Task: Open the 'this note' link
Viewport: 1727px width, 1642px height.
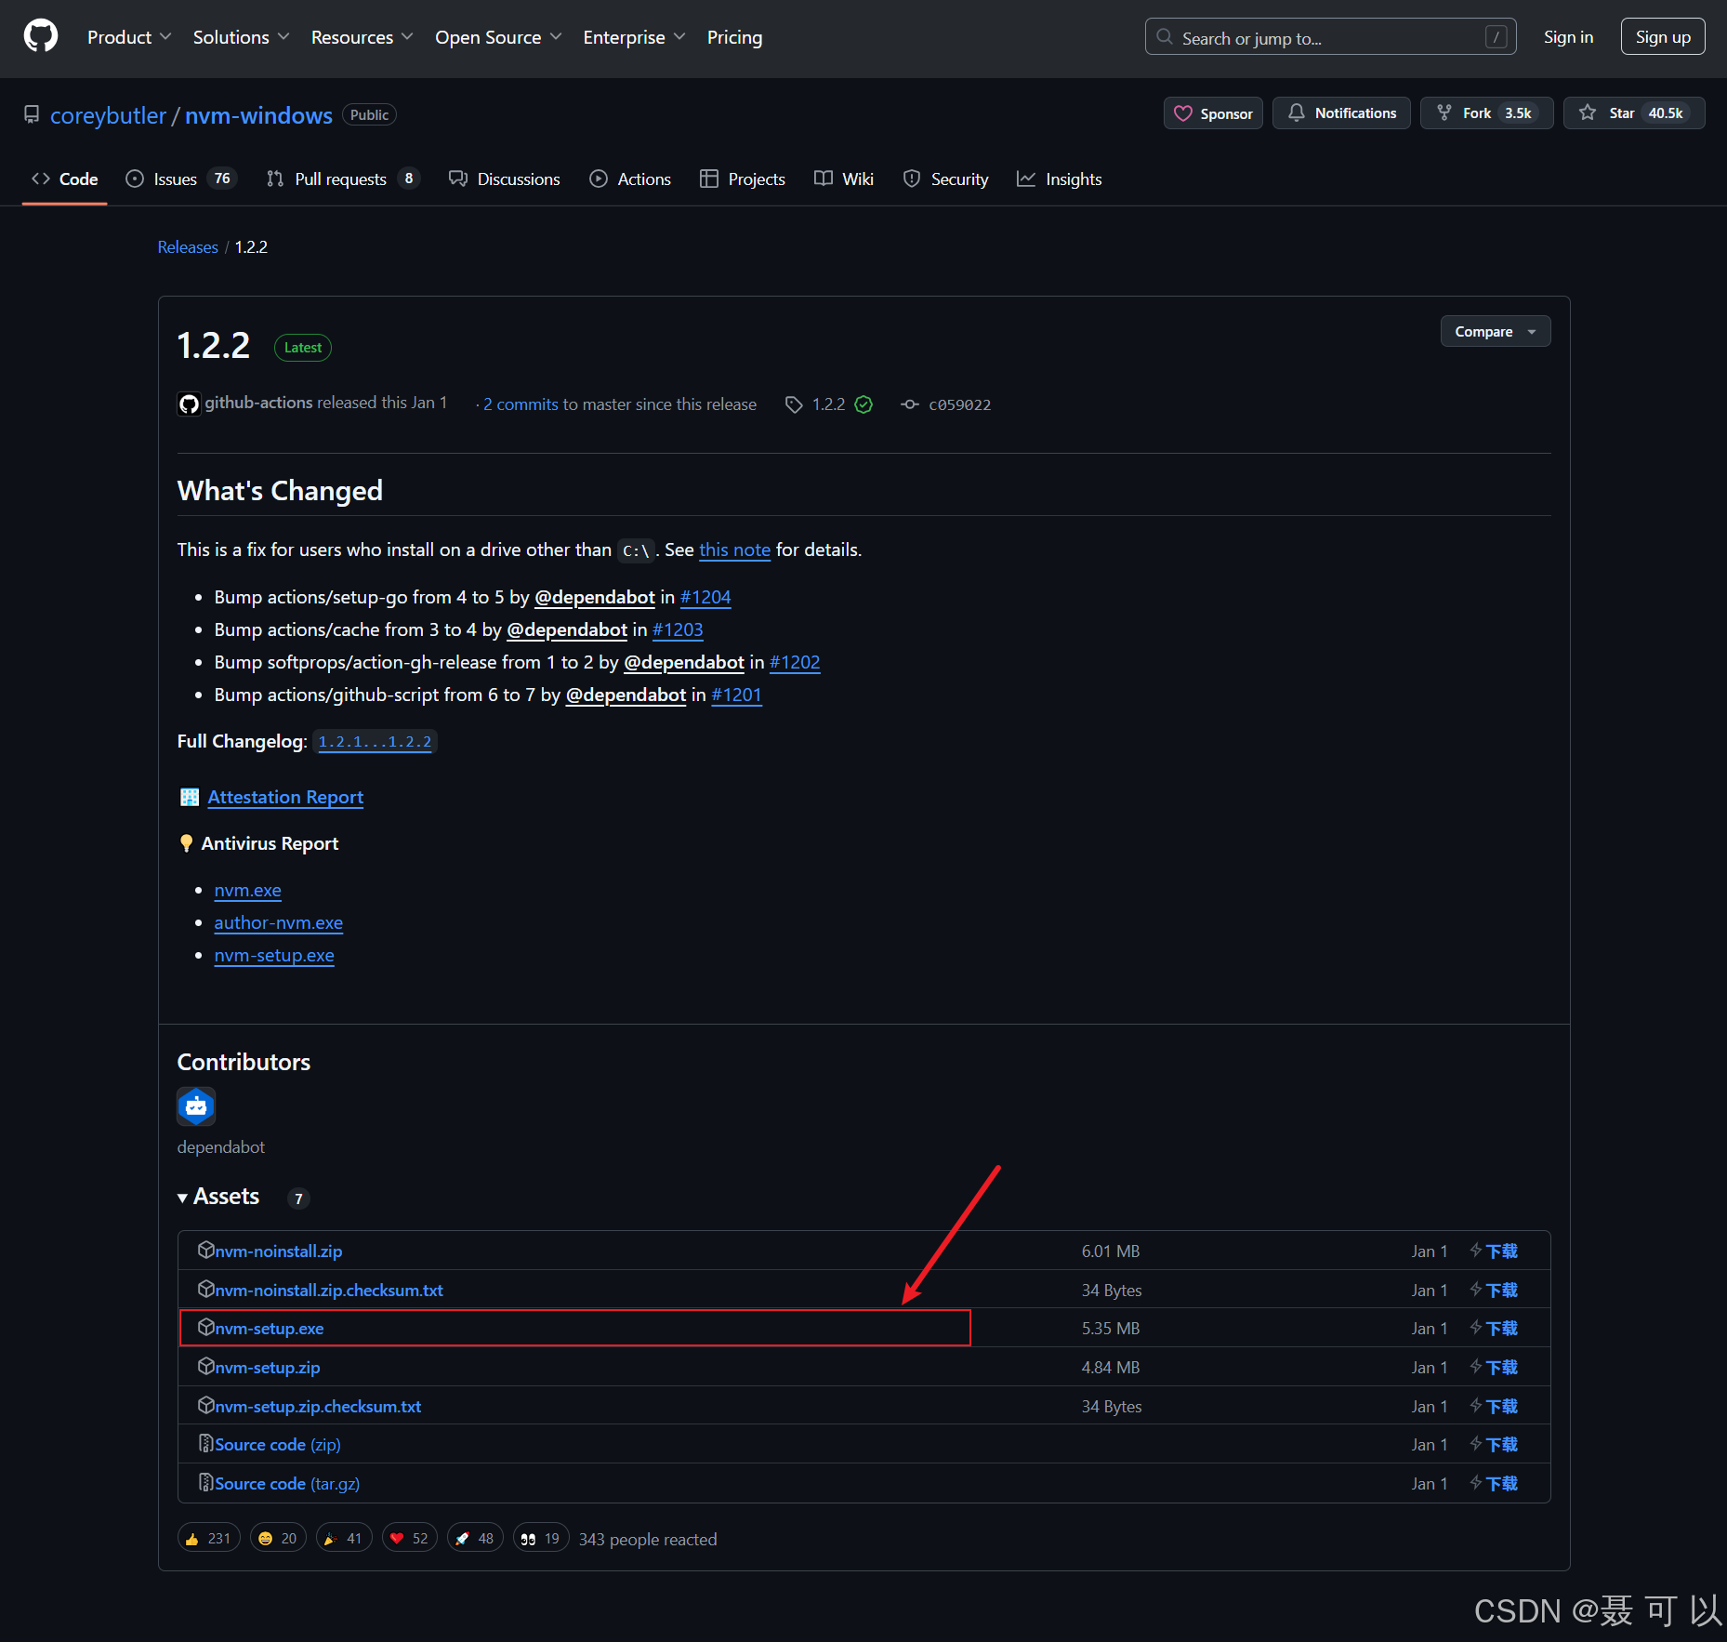Action: (x=734, y=550)
